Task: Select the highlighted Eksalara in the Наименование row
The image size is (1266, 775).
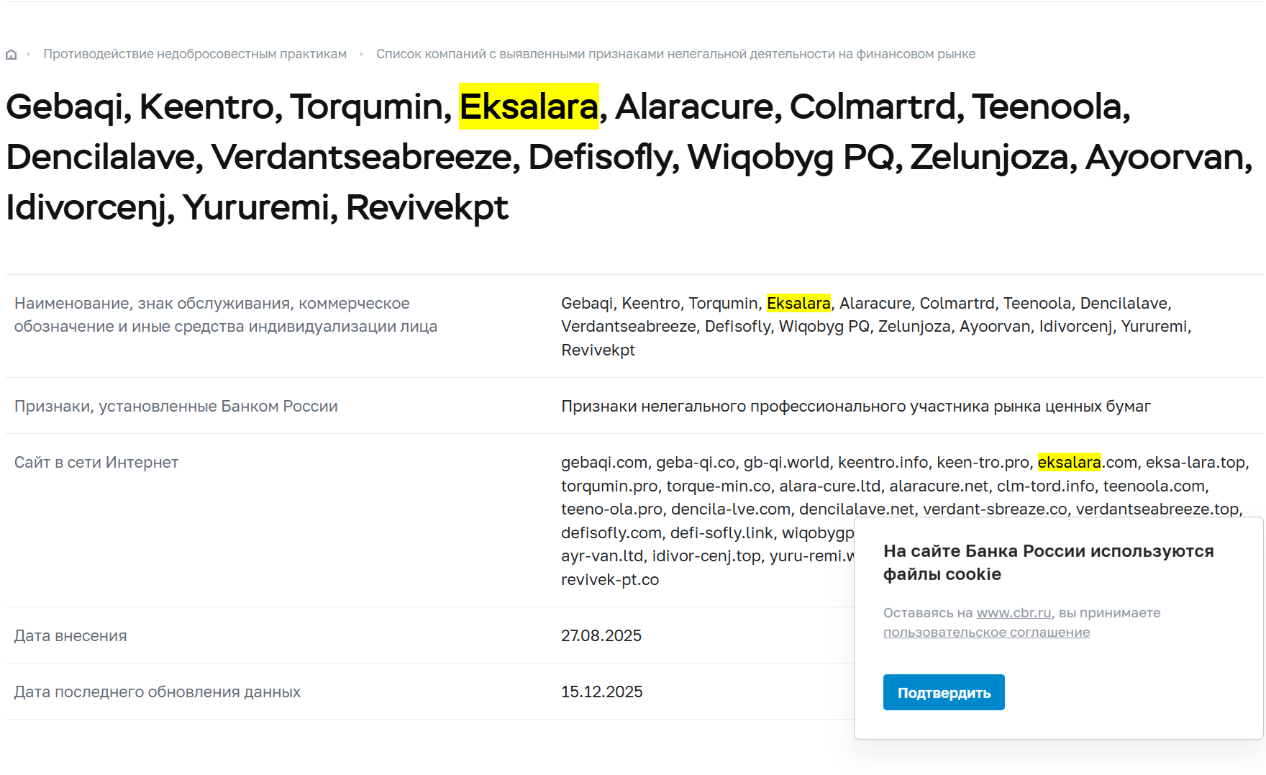Action: (799, 303)
